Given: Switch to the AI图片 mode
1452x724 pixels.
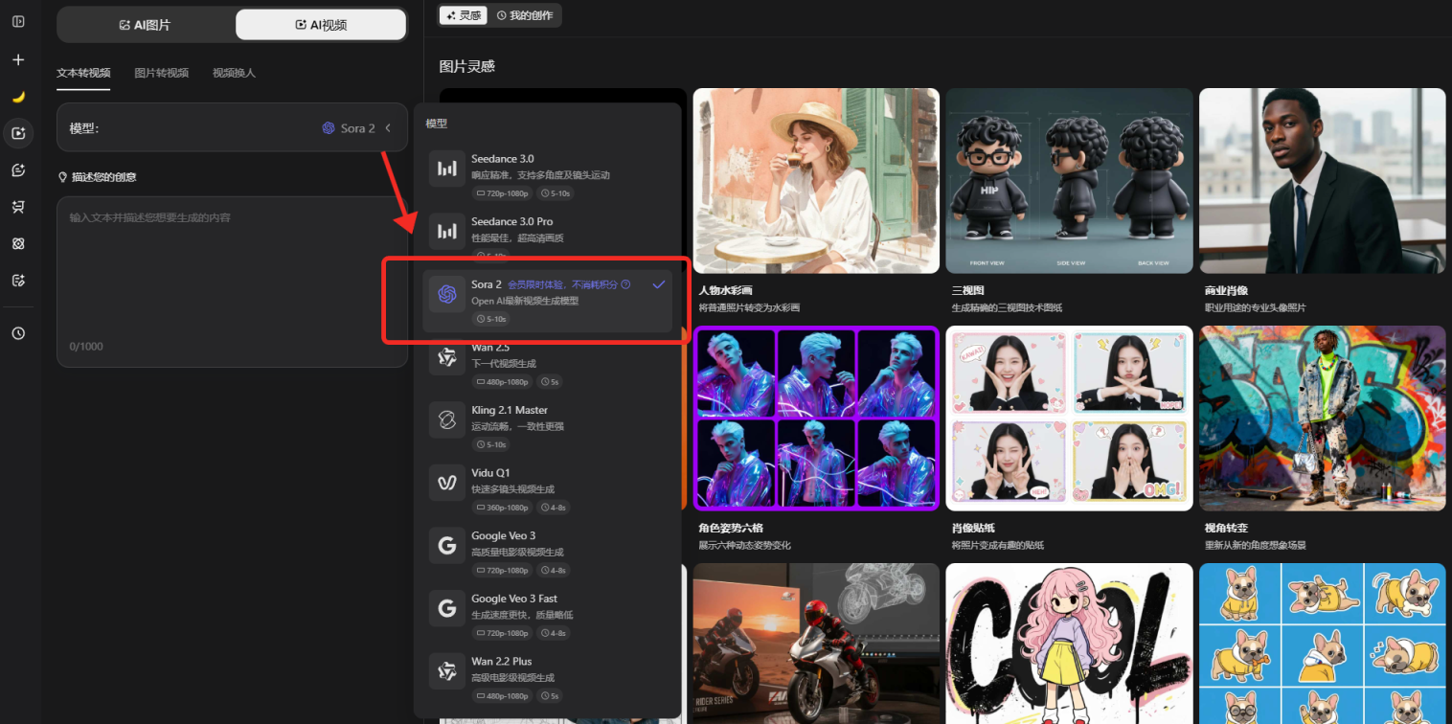Looking at the screenshot, I should pos(145,25).
